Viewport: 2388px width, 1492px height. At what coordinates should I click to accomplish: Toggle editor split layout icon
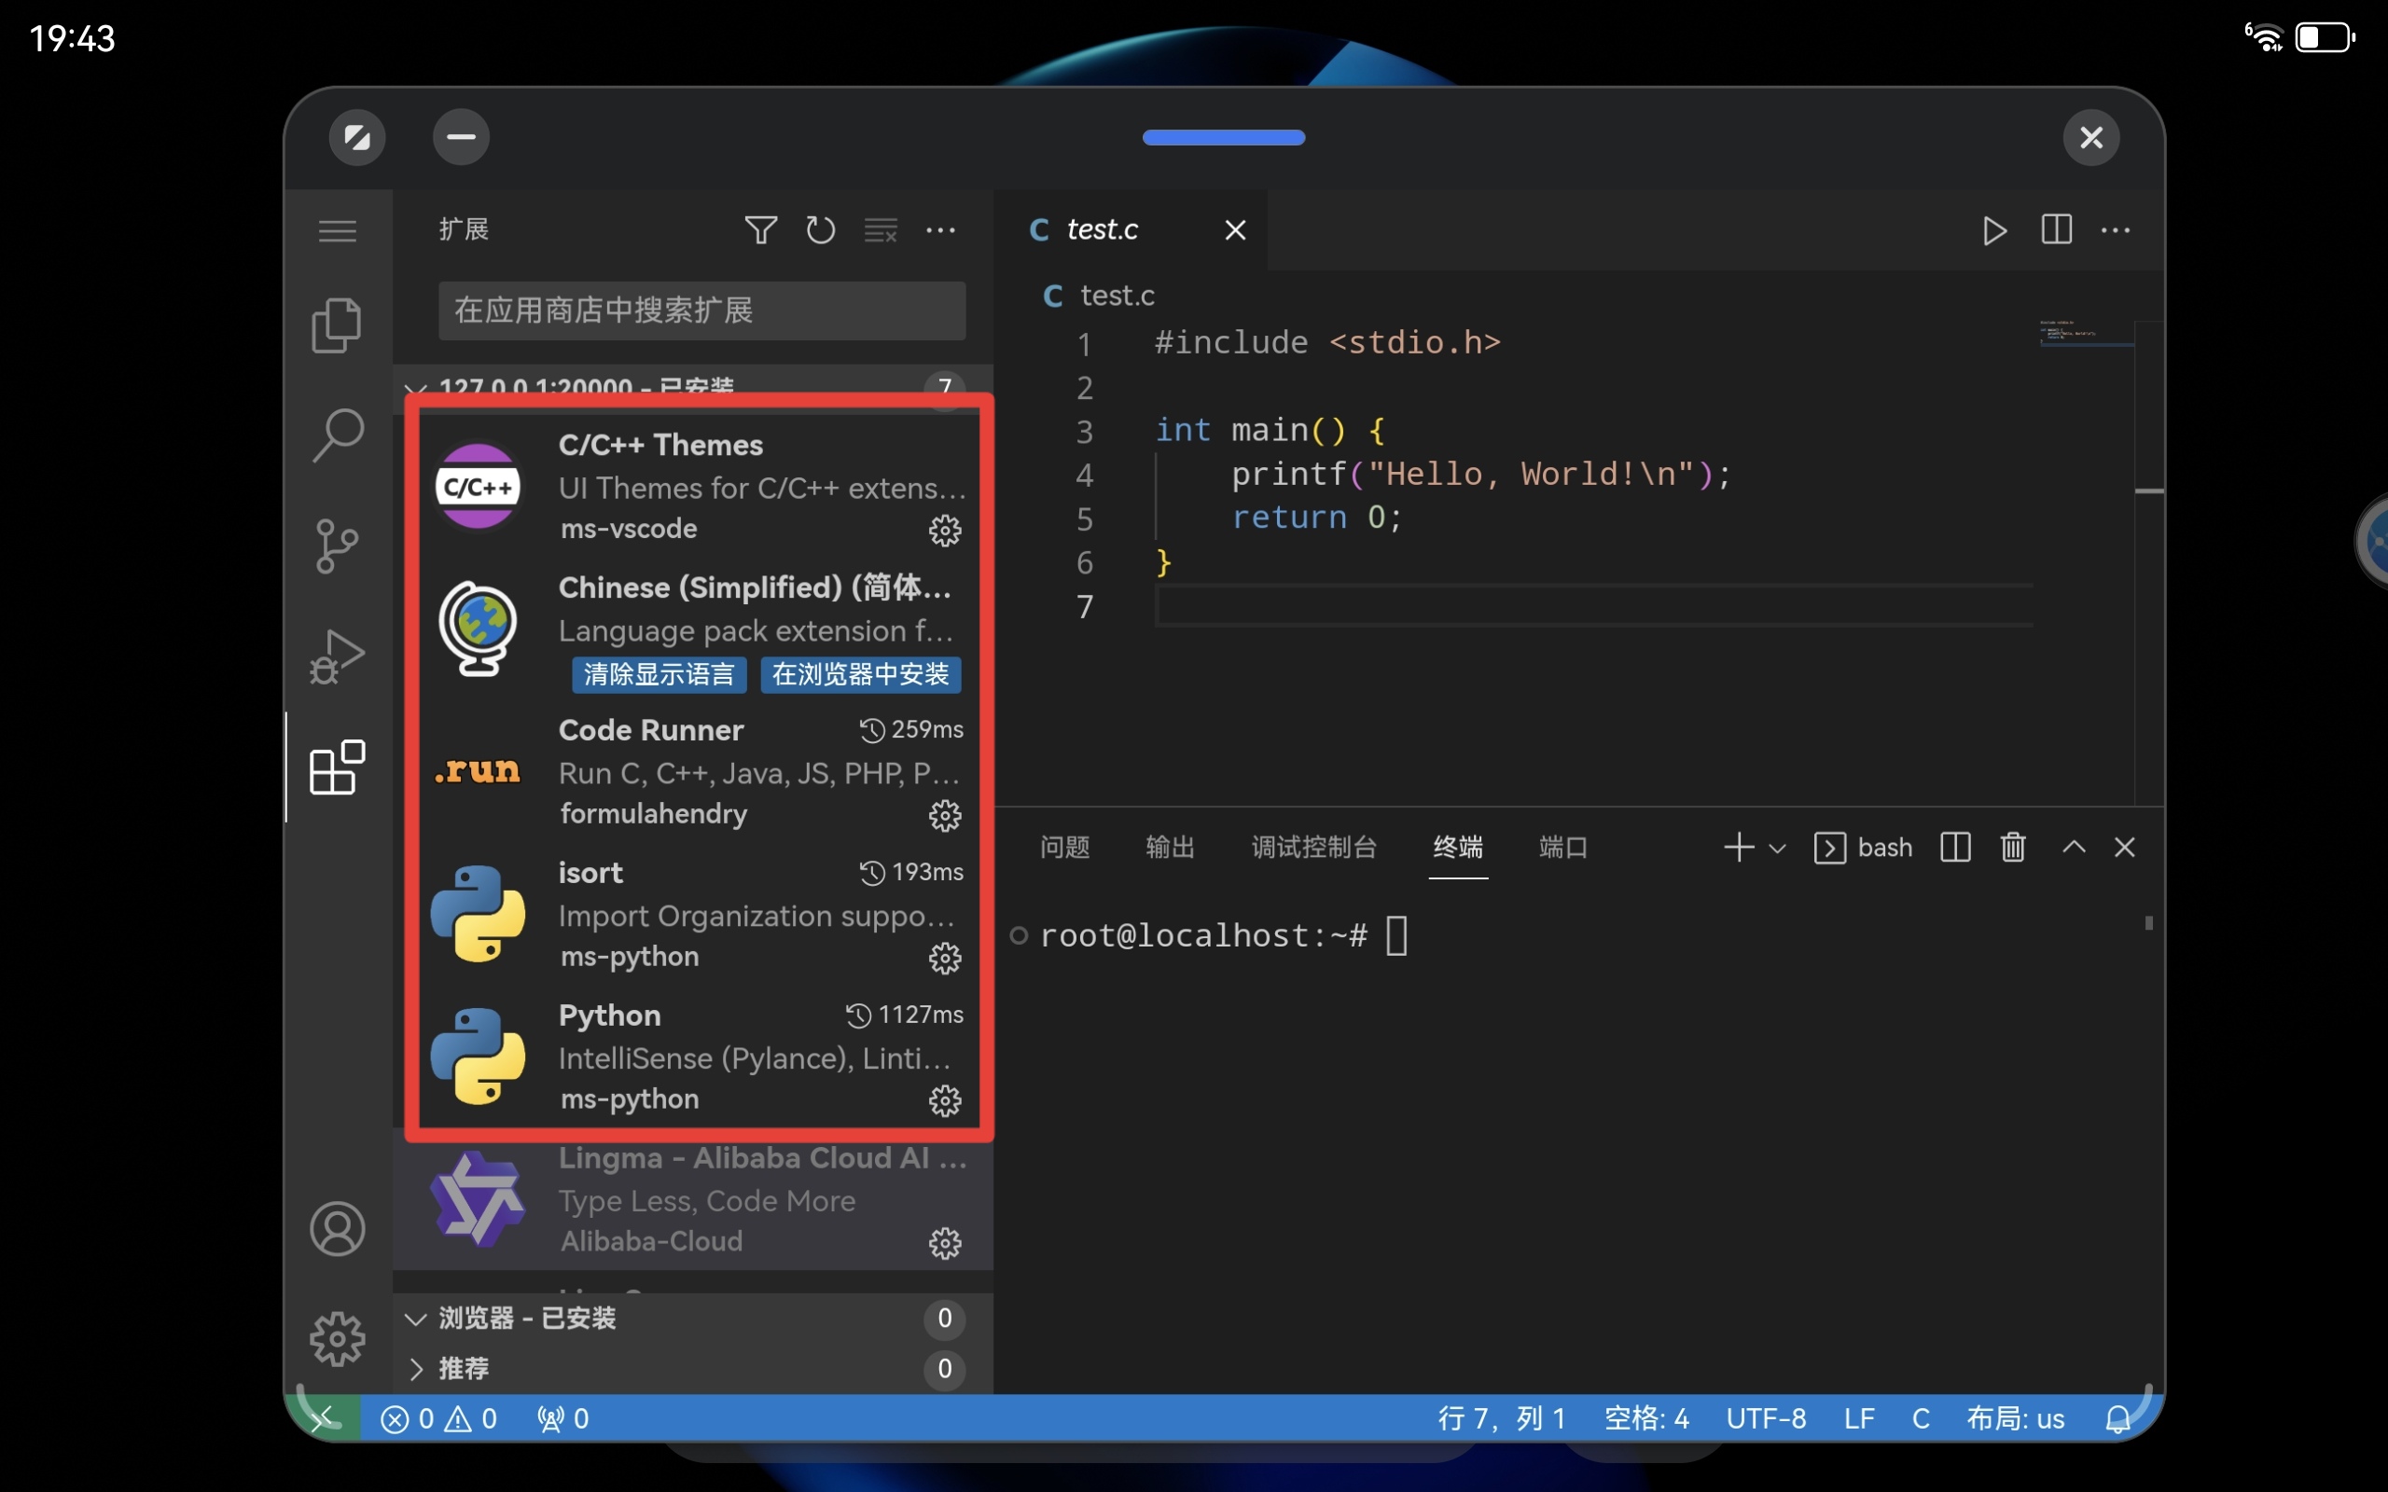pyautogui.click(x=2057, y=231)
